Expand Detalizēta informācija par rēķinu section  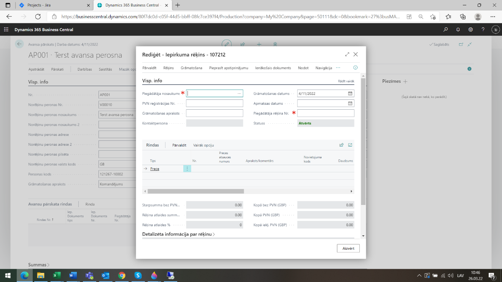pos(178,234)
